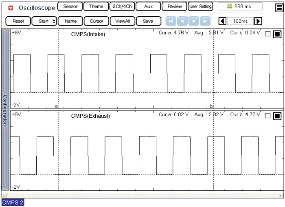
Task: Maximize the CMPS(Exhaust) channel black square icon
Action: click(277, 116)
